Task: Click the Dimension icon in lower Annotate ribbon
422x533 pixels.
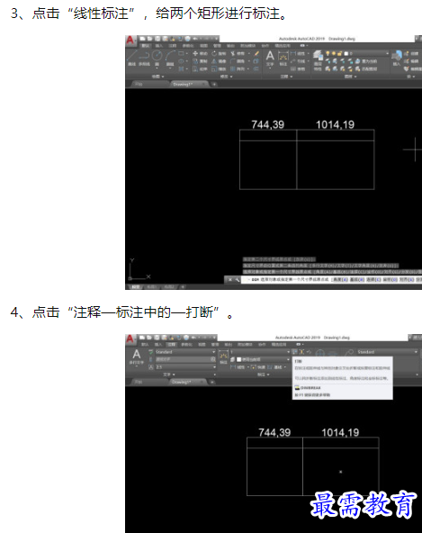Action: coord(223,356)
